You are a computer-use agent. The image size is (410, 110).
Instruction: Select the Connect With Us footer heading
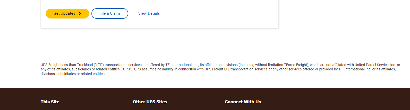pos(243,102)
